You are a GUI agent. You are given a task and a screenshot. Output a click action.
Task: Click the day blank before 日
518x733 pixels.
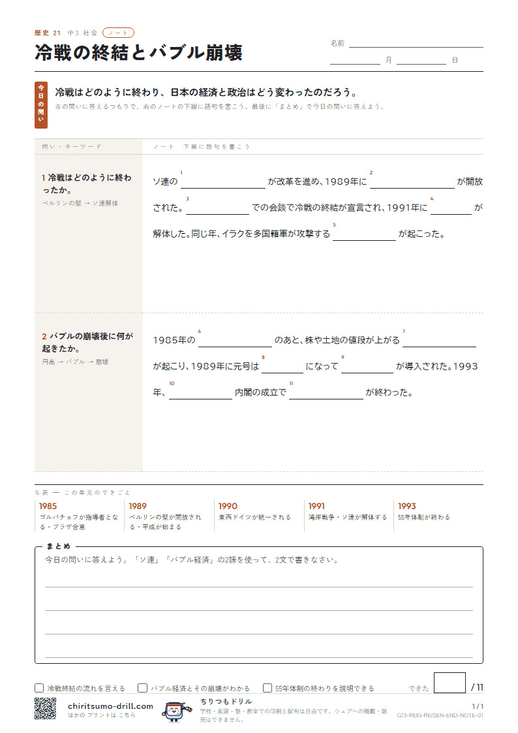pos(421,60)
